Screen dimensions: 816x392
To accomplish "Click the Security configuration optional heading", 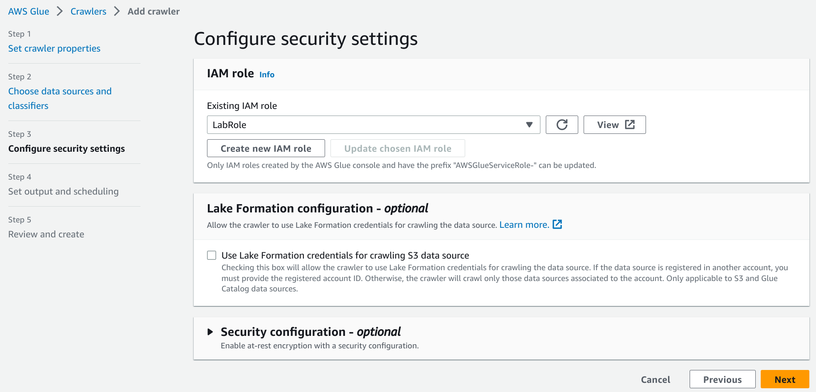I will tap(311, 332).
